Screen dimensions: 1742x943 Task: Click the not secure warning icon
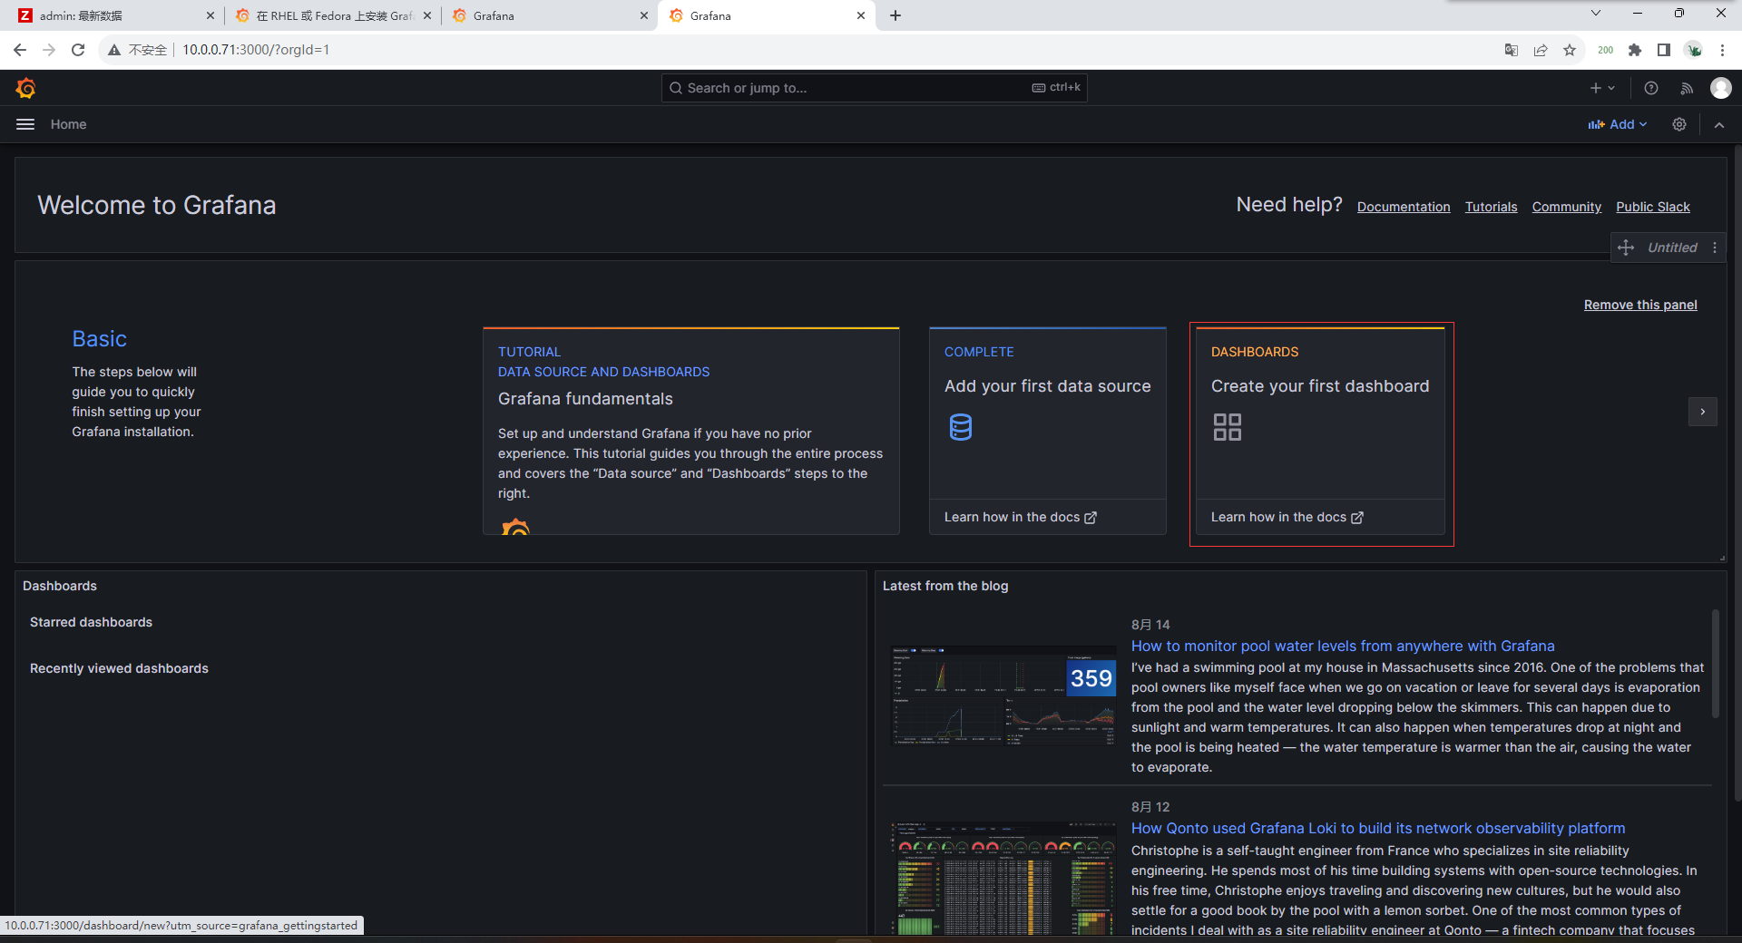[x=114, y=50]
